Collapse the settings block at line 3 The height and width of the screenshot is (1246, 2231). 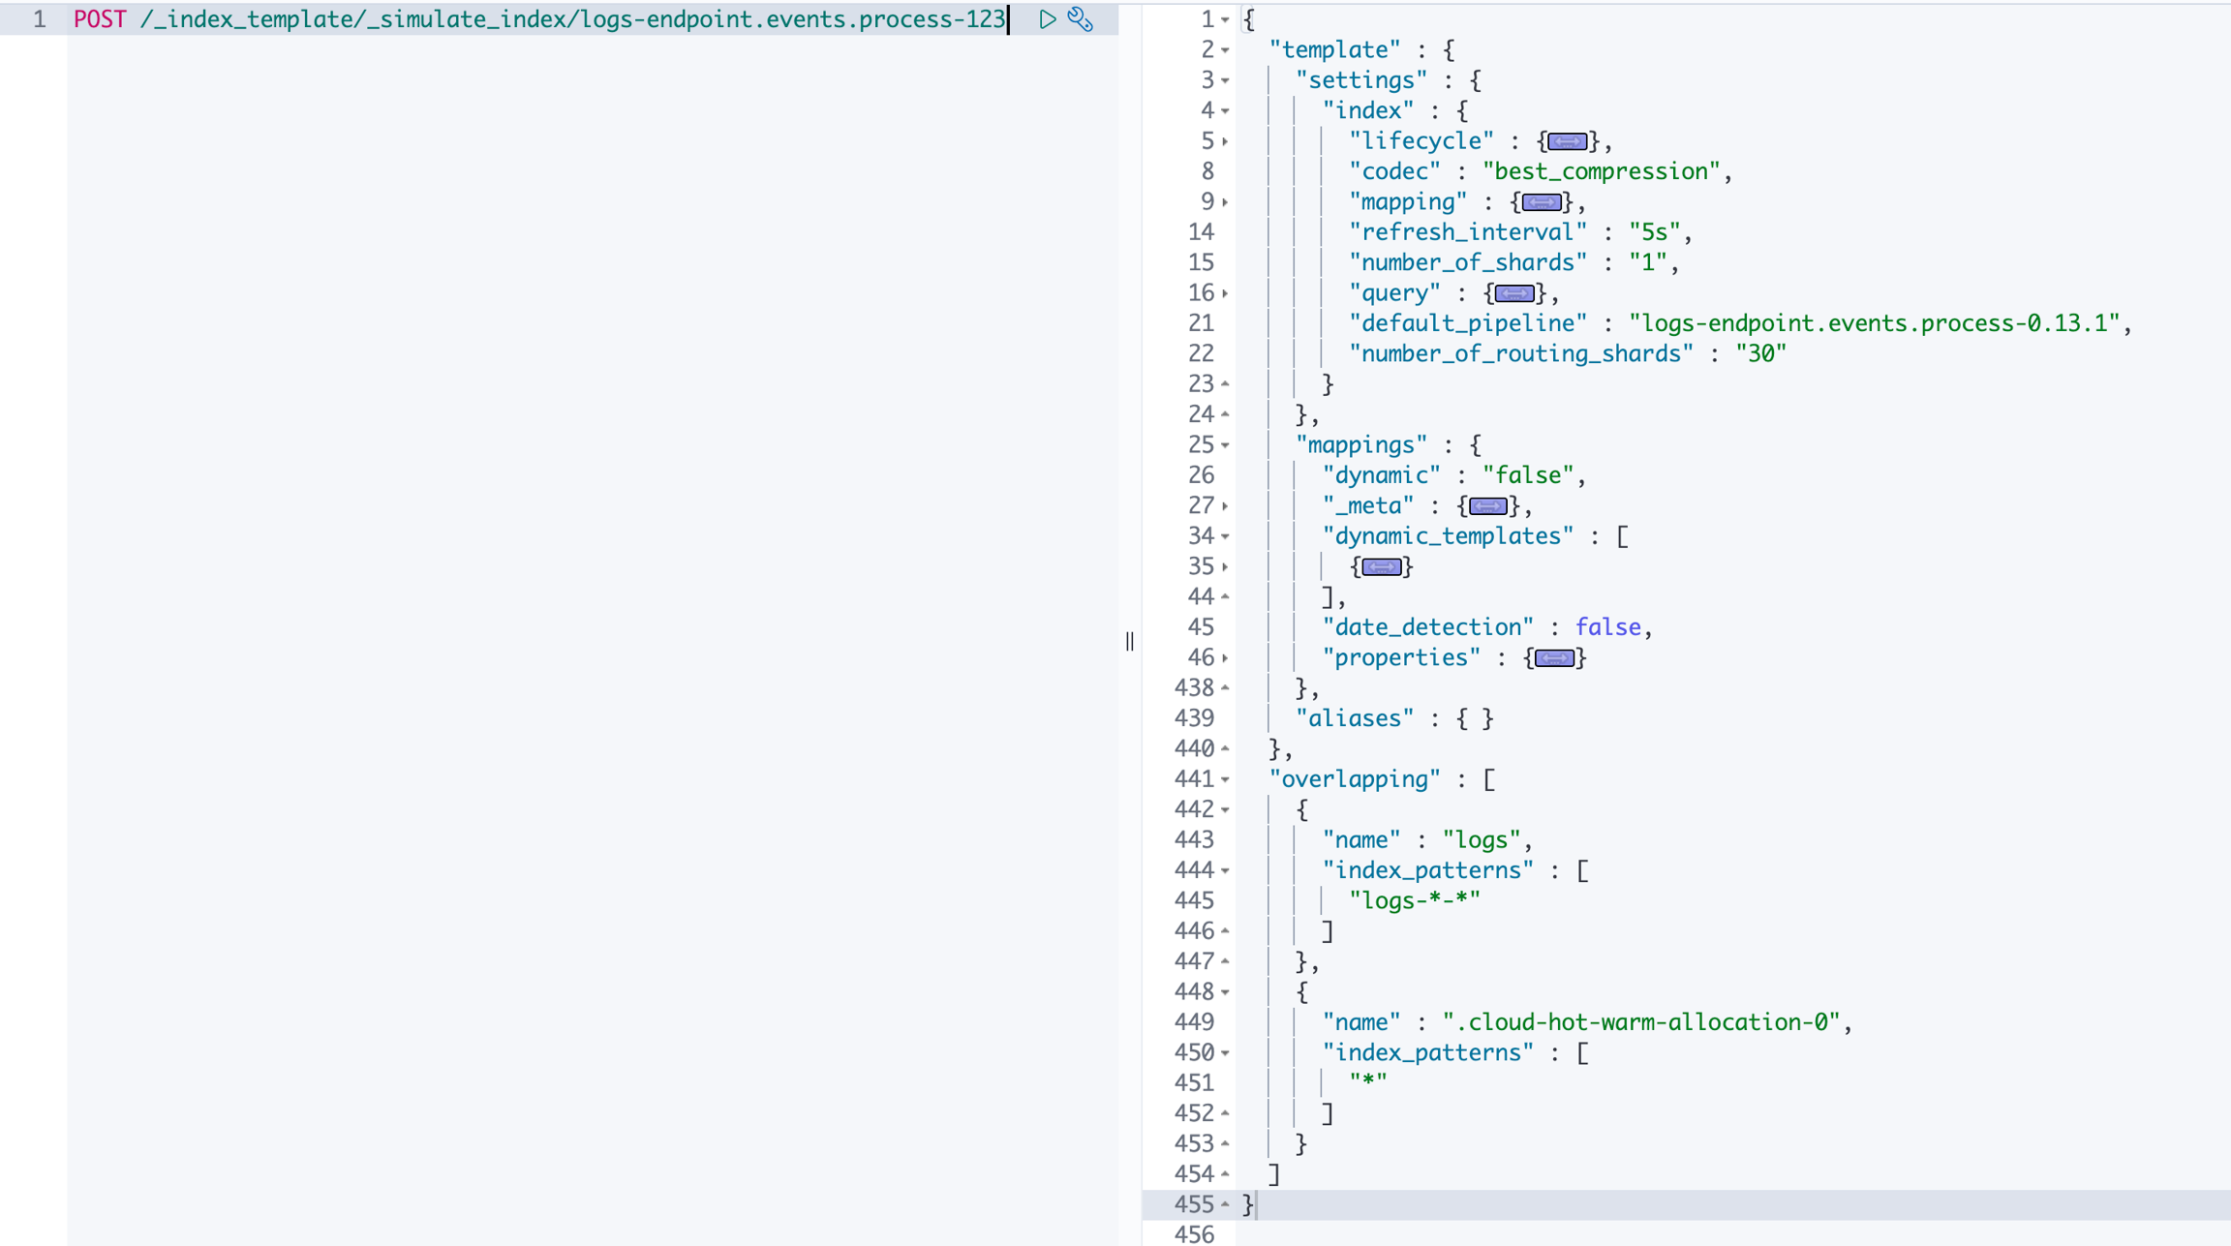pyautogui.click(x=1226, y=80)
